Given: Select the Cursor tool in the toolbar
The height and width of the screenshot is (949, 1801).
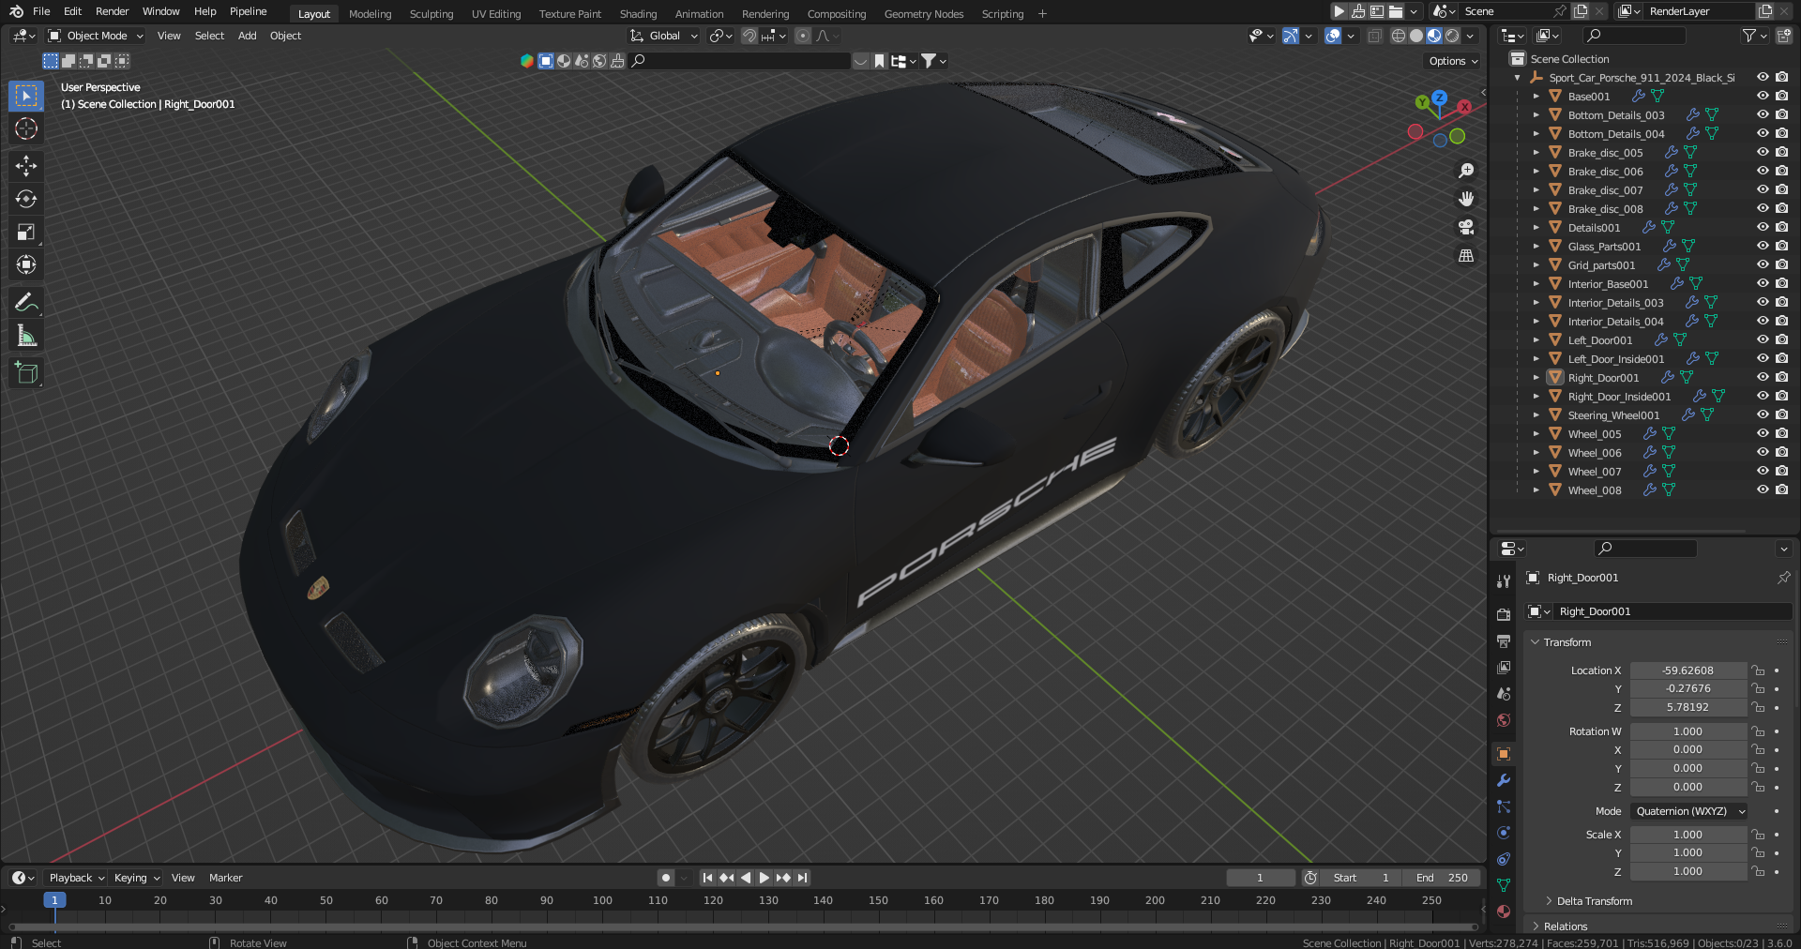Looking at the screenshot, I should [x=26, y=128].
